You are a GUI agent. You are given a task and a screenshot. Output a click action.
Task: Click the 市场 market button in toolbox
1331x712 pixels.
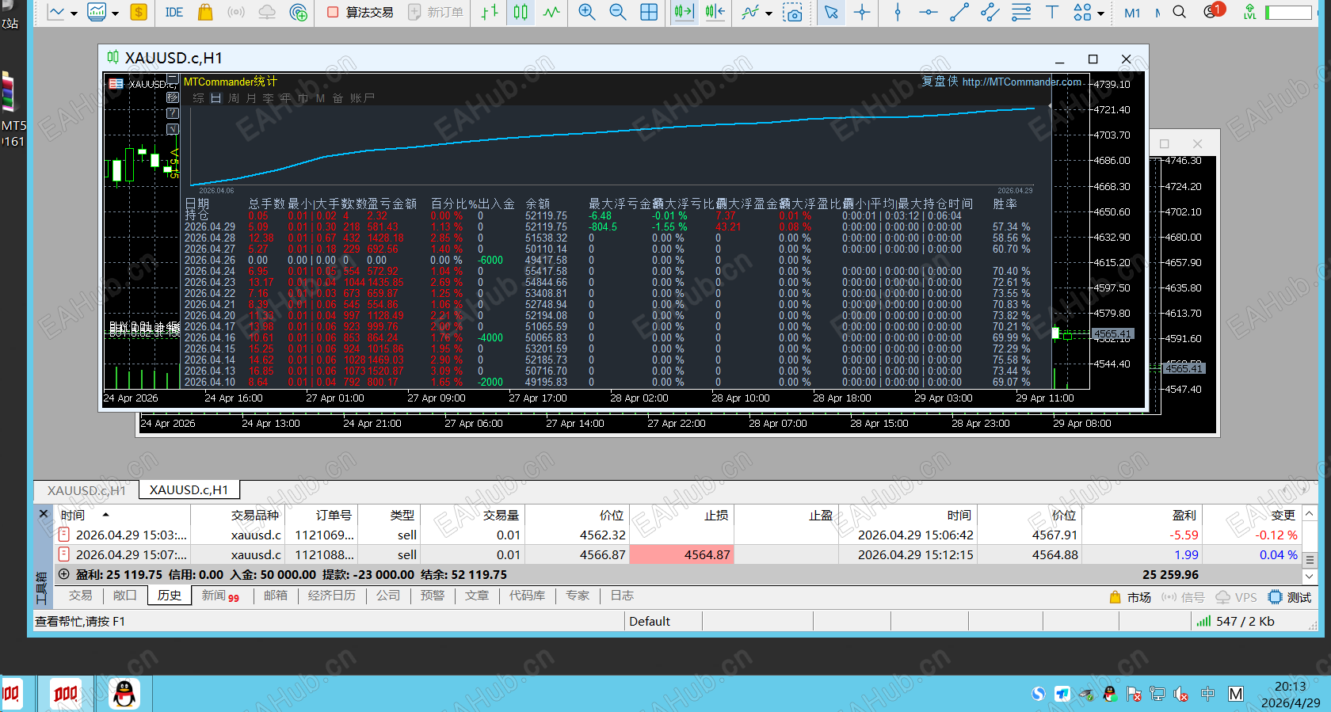click(x=1130, y=597)
